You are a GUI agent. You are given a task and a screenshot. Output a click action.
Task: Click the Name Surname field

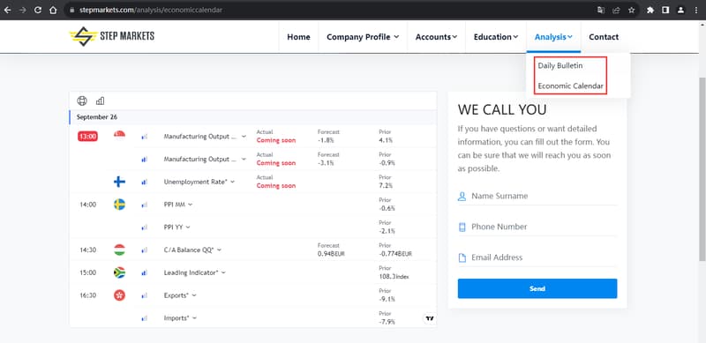click(x=537, y=197)
